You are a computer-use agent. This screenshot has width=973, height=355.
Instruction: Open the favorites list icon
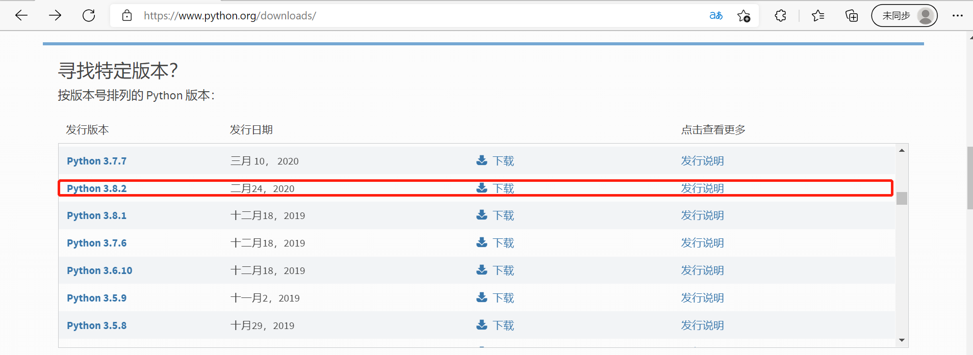[x=818, y=16]
